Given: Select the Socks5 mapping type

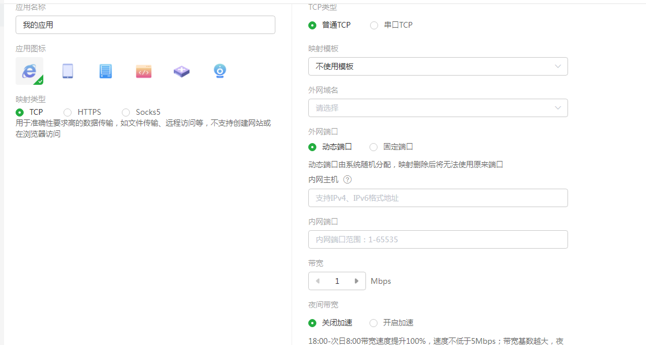Looking at the screenshot, I should [x=126, y=112].
